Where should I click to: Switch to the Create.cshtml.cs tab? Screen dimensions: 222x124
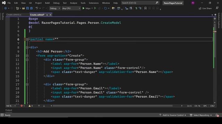(x=14, y=15)
